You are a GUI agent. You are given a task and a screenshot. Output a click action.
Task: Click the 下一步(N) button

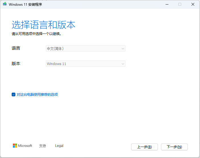pyautogui.click(x=174, y=147)
